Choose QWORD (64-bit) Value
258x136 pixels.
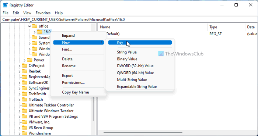pyautogui.click(x=140, y=73)
